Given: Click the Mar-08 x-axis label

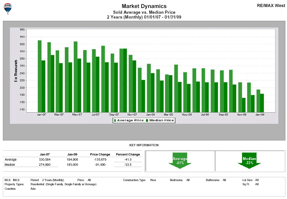Looking at the screenshot, I should coord(168,115).
